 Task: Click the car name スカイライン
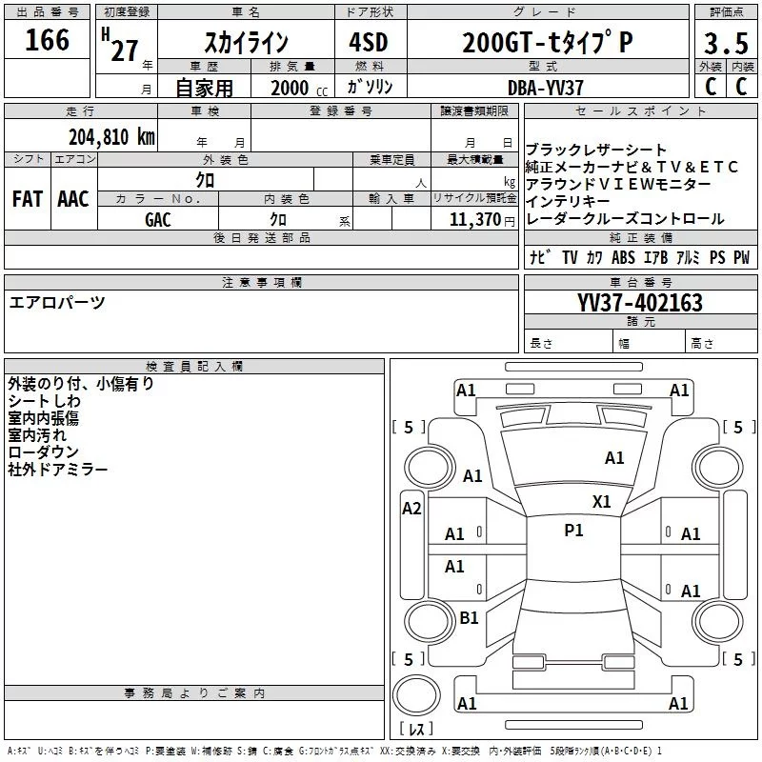coord(246,43)
